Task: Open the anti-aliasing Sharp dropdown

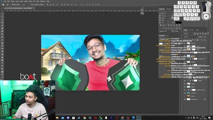Action: point(178,31)
